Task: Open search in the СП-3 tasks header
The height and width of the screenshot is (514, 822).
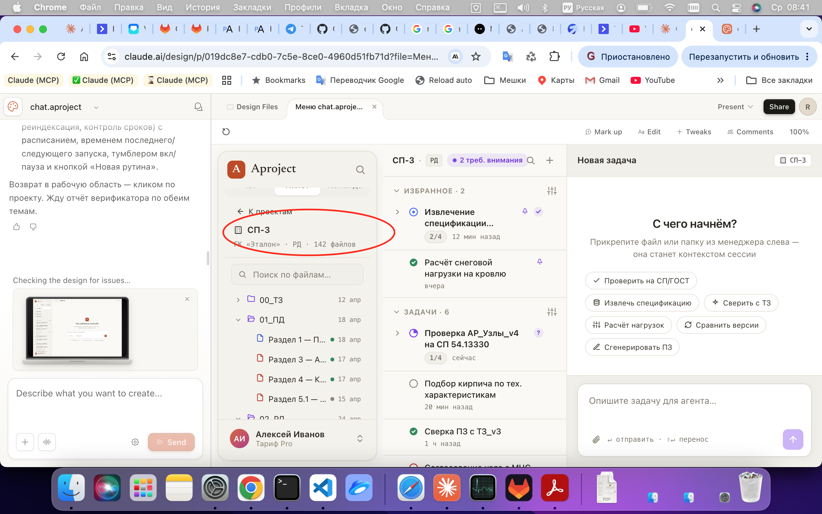Action: [530, 160]
